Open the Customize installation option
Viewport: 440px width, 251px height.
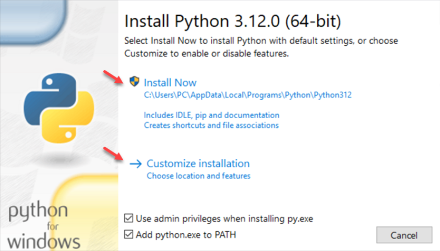198,164
